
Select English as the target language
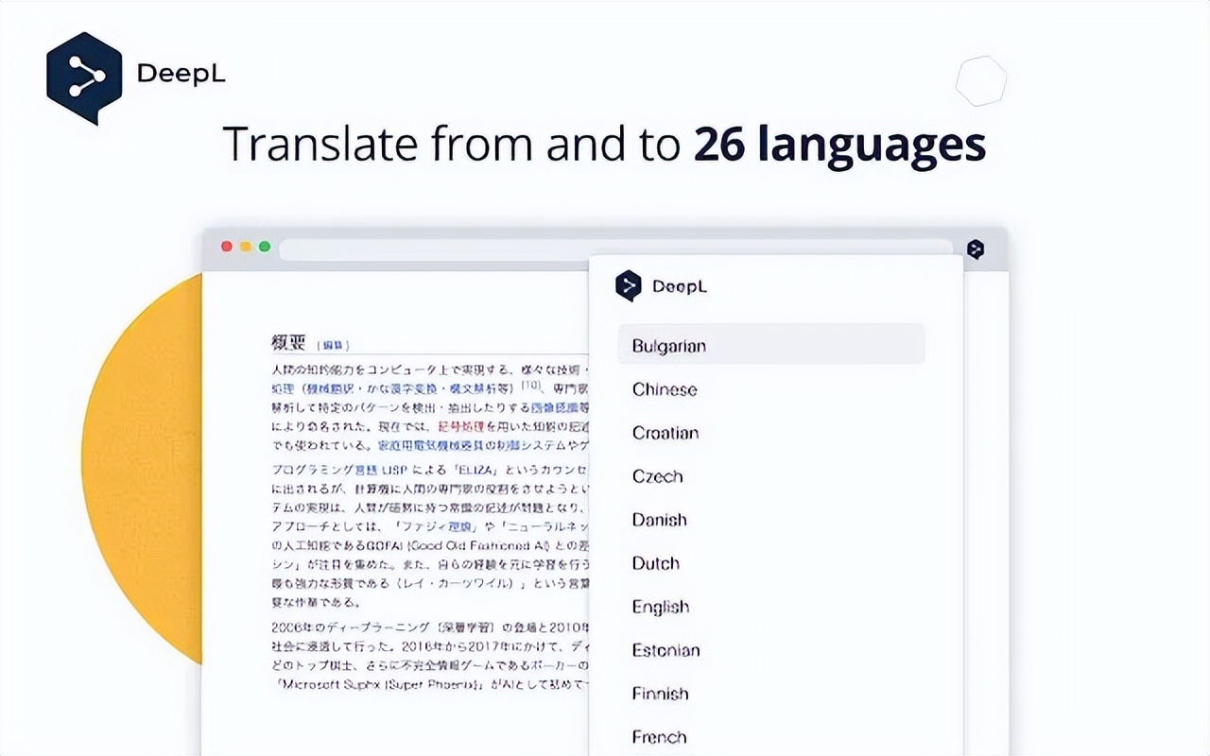pos(660,607)
